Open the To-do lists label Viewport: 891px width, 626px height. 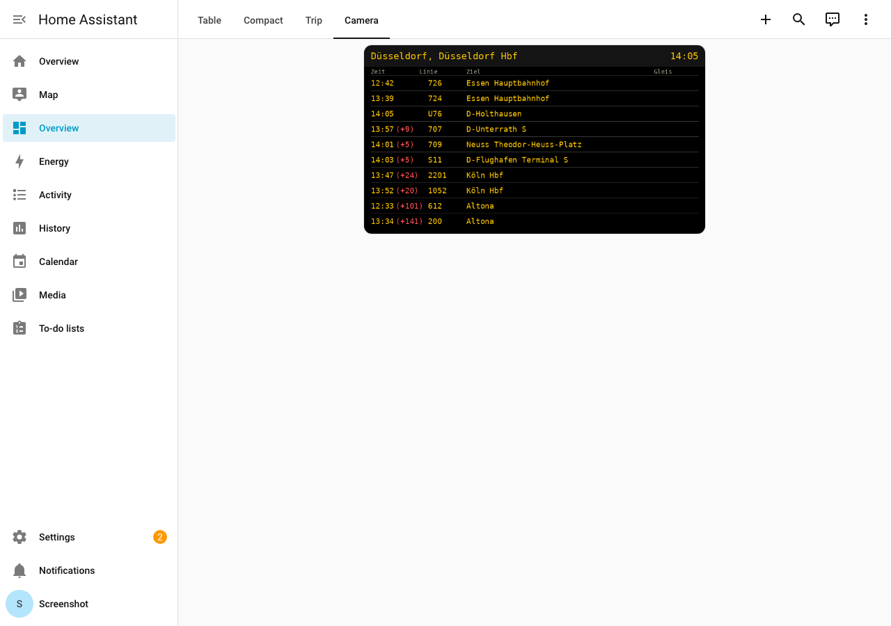(x=61, y=328)
